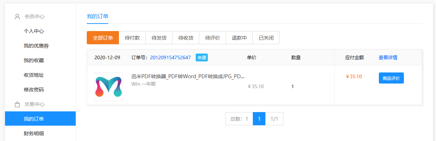Click the grey ¥35.10 unit price
Viewport: 436px width, 141px height.
pyautogui.click(x=256, y=86)
